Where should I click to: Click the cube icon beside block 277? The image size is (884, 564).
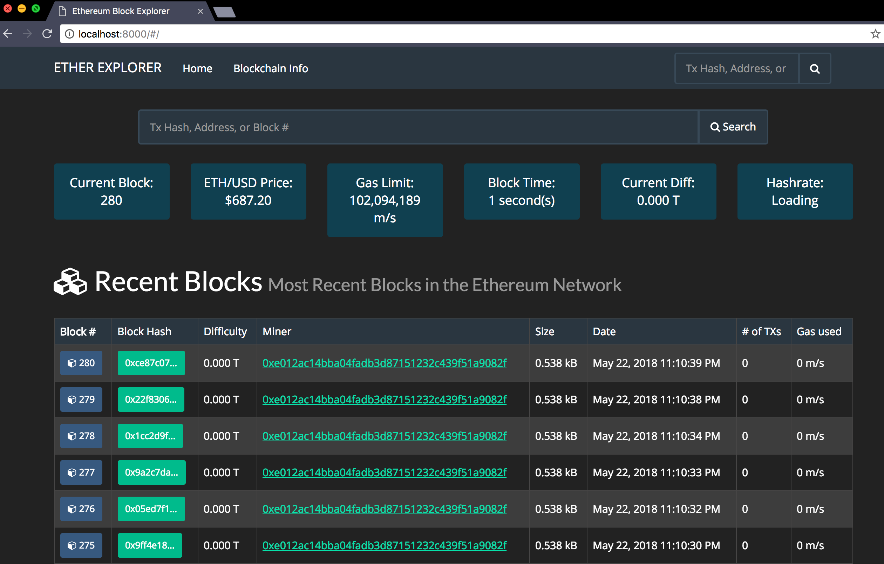(x=72, y=472)
